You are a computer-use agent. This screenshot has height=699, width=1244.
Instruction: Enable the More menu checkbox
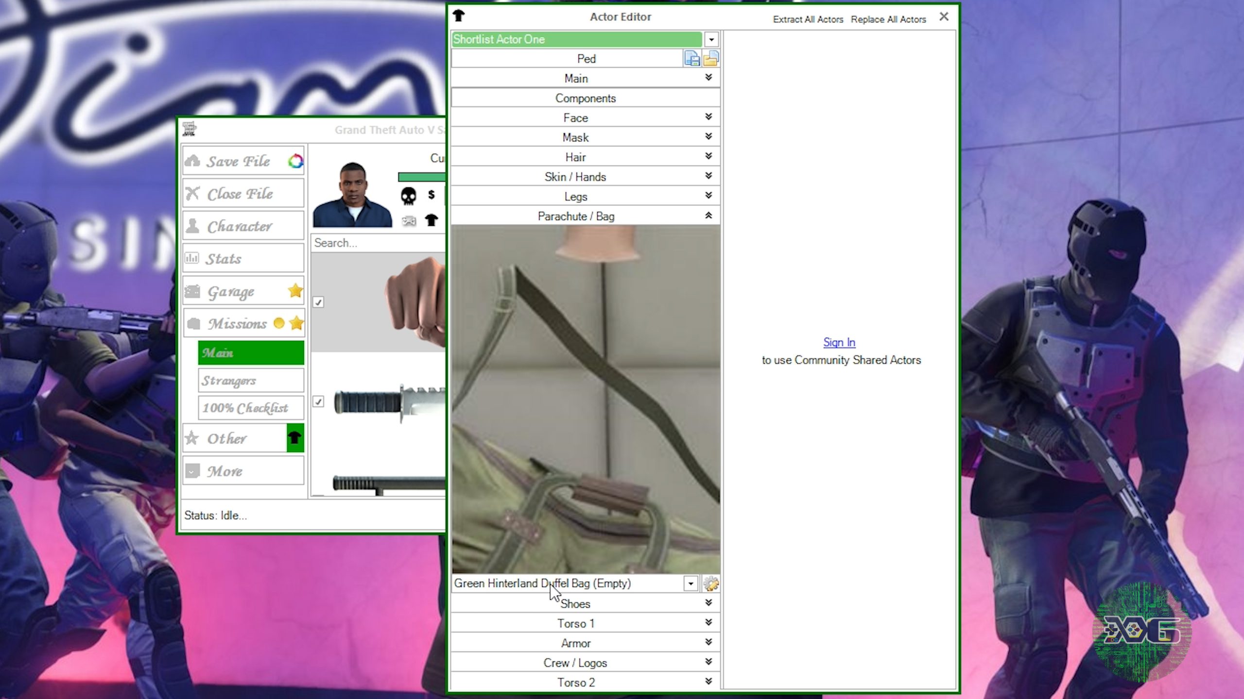[x=192, y=470]
